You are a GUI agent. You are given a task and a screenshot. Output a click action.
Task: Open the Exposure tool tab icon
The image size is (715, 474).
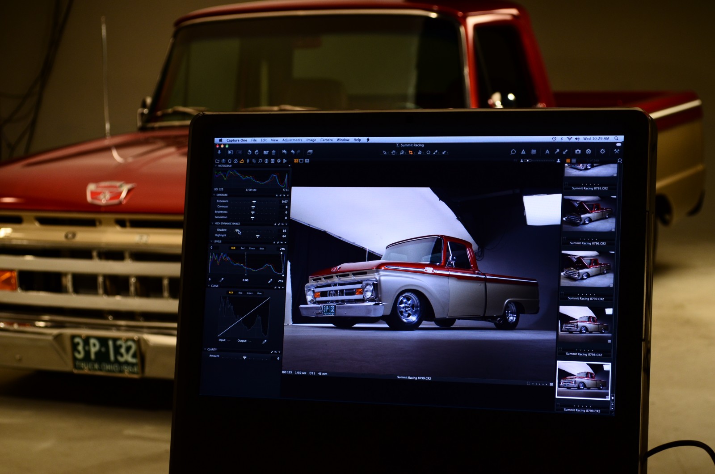click(242, 161)
